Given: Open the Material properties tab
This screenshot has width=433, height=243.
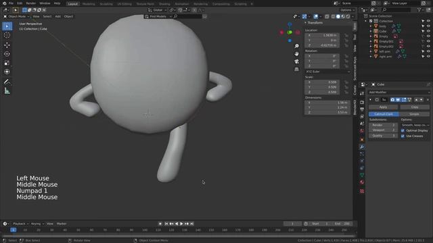Looking at the screenshot, I should [x=362, y=182].
